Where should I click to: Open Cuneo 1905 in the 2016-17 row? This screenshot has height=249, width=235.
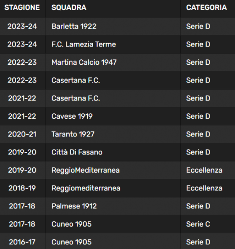pos(72,242)
